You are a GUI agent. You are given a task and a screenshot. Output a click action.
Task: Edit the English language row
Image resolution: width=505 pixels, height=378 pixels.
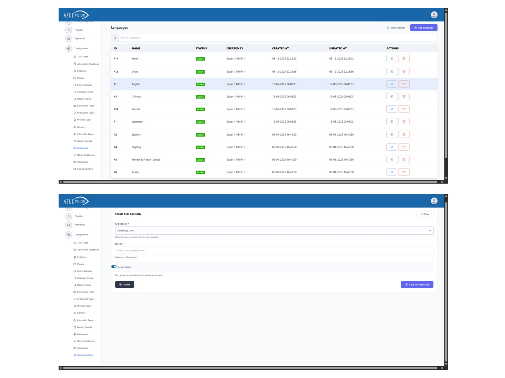tap(392, 84)
